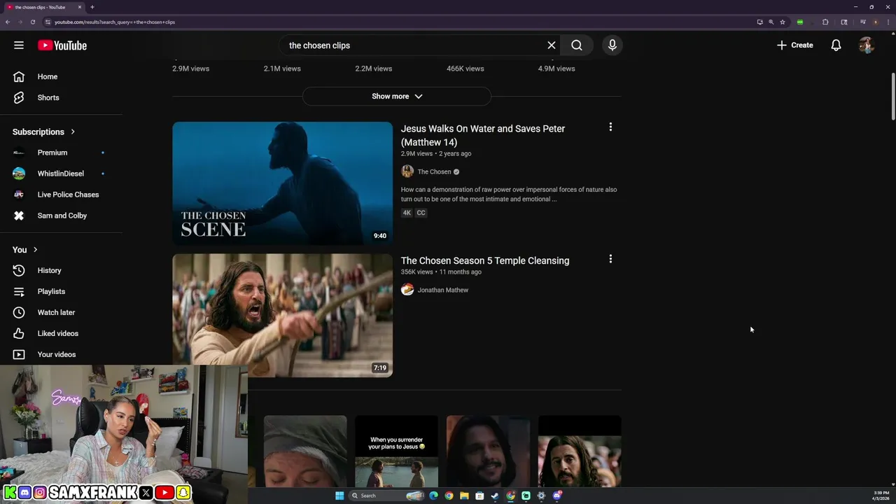The width and height of the screenshot is (896, 504).
Task: Expand the shelf with Show more
Action: click(397, 97)
